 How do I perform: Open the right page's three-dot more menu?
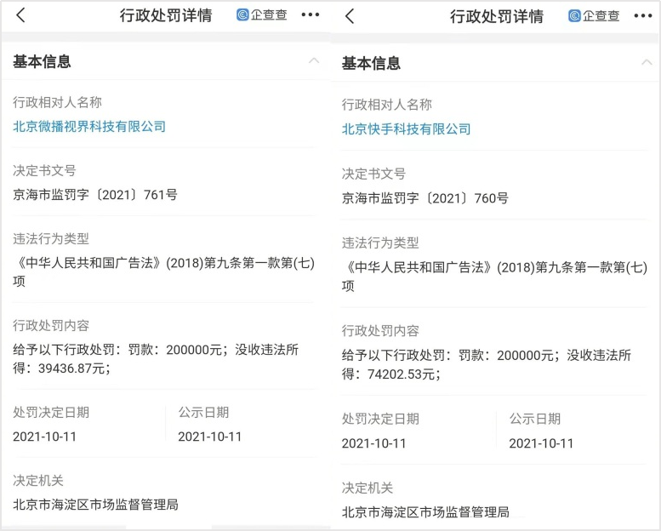643,16
